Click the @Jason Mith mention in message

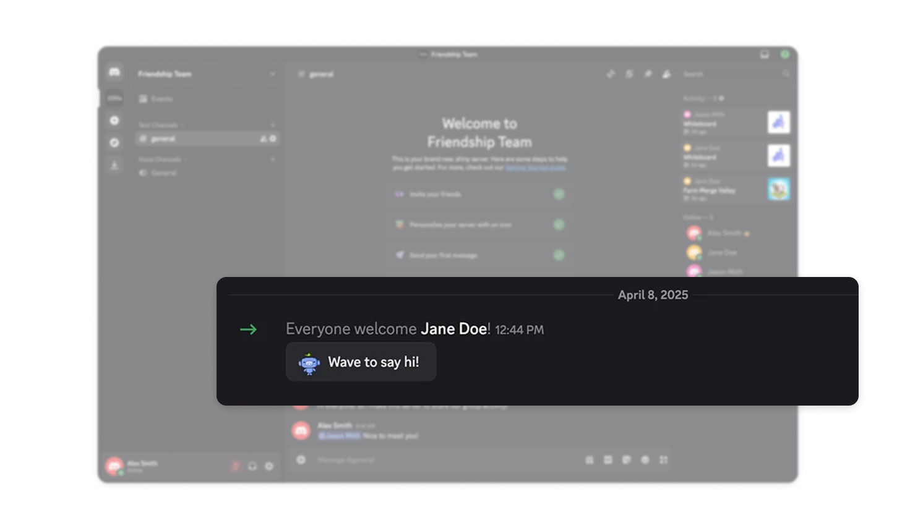(x=339, y=436)
